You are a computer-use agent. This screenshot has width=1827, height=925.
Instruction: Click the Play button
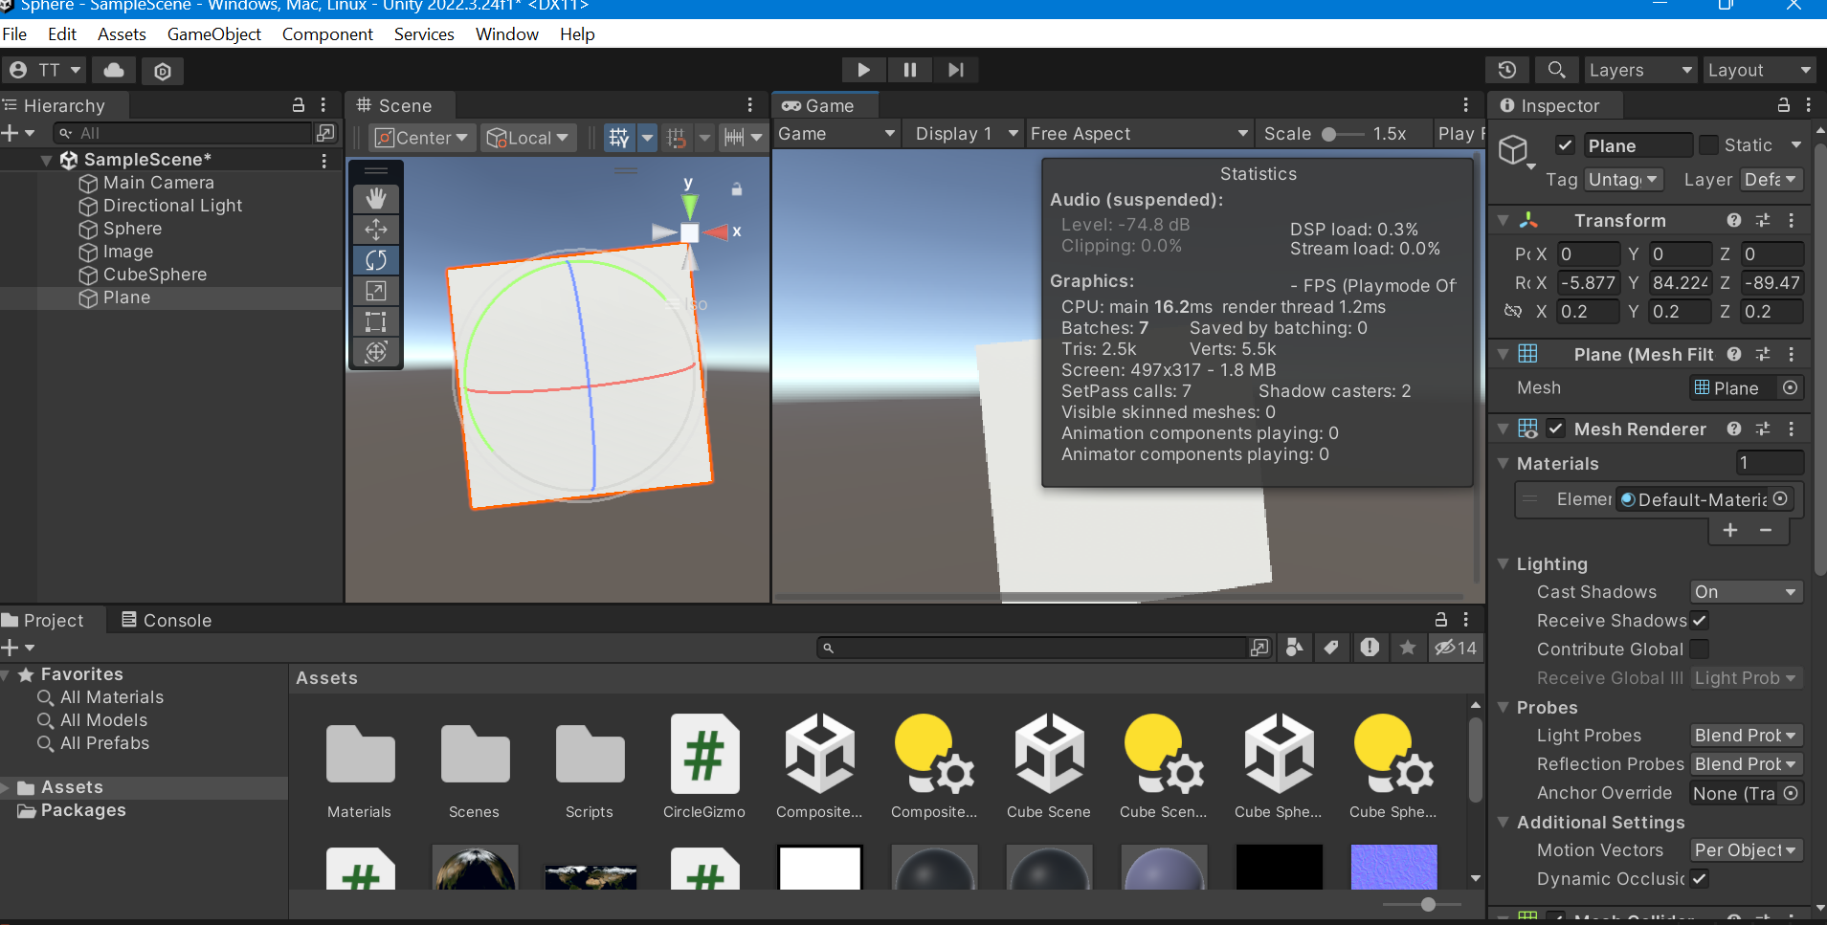(x=863, y=70)
